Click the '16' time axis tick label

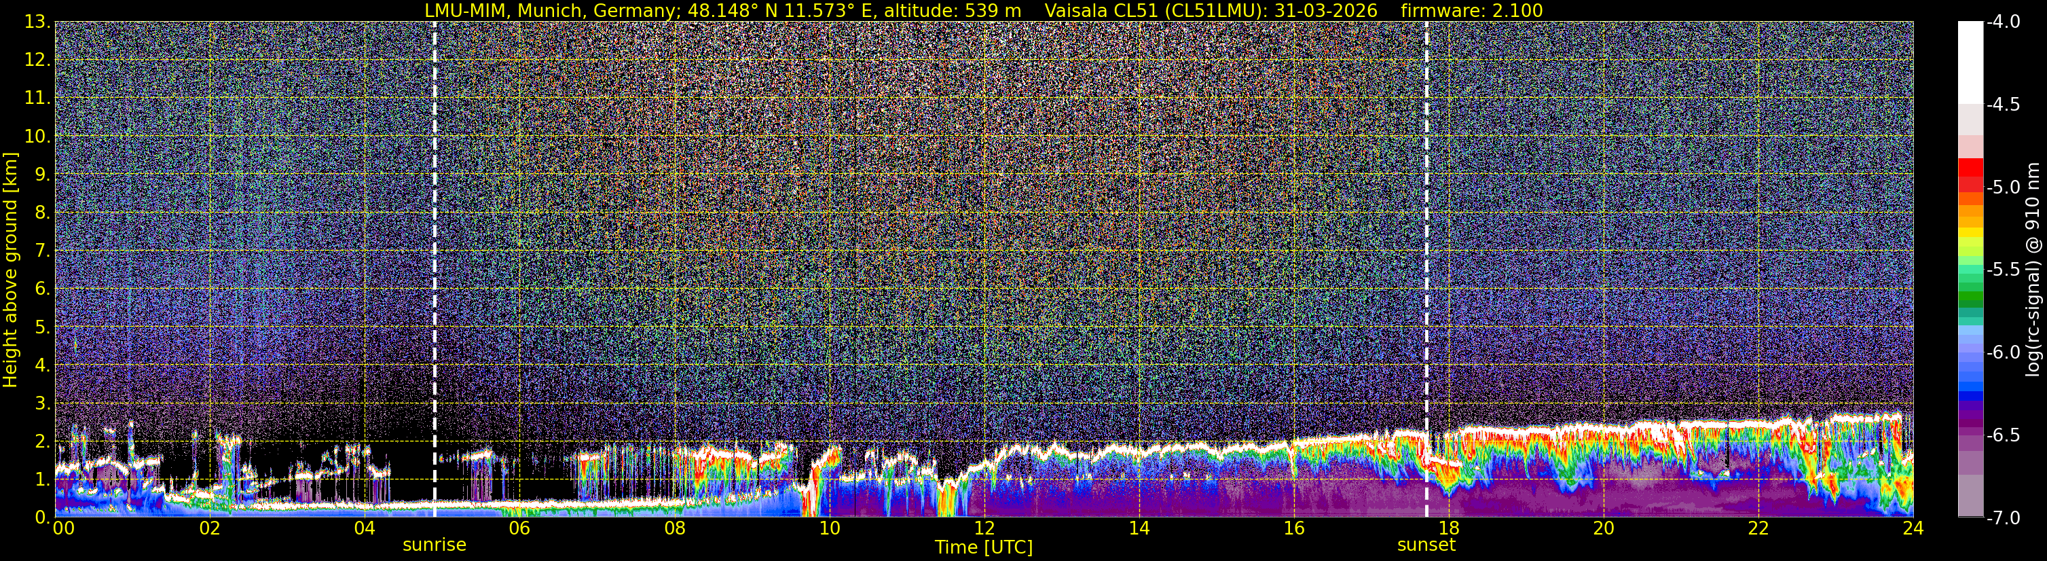1293,528
